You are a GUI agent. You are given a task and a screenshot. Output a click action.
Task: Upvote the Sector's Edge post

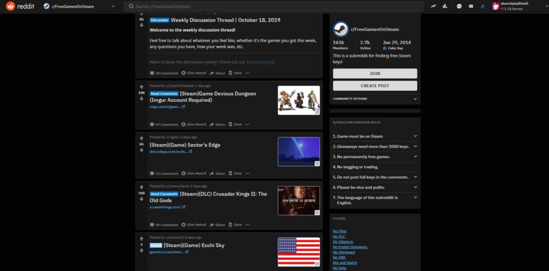click(x=142, y=138)
